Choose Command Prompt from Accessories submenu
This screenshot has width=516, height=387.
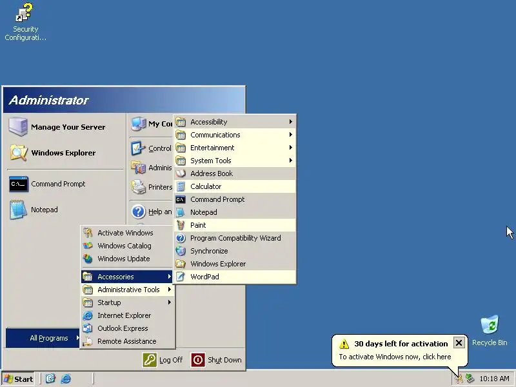tap(235, 199)
